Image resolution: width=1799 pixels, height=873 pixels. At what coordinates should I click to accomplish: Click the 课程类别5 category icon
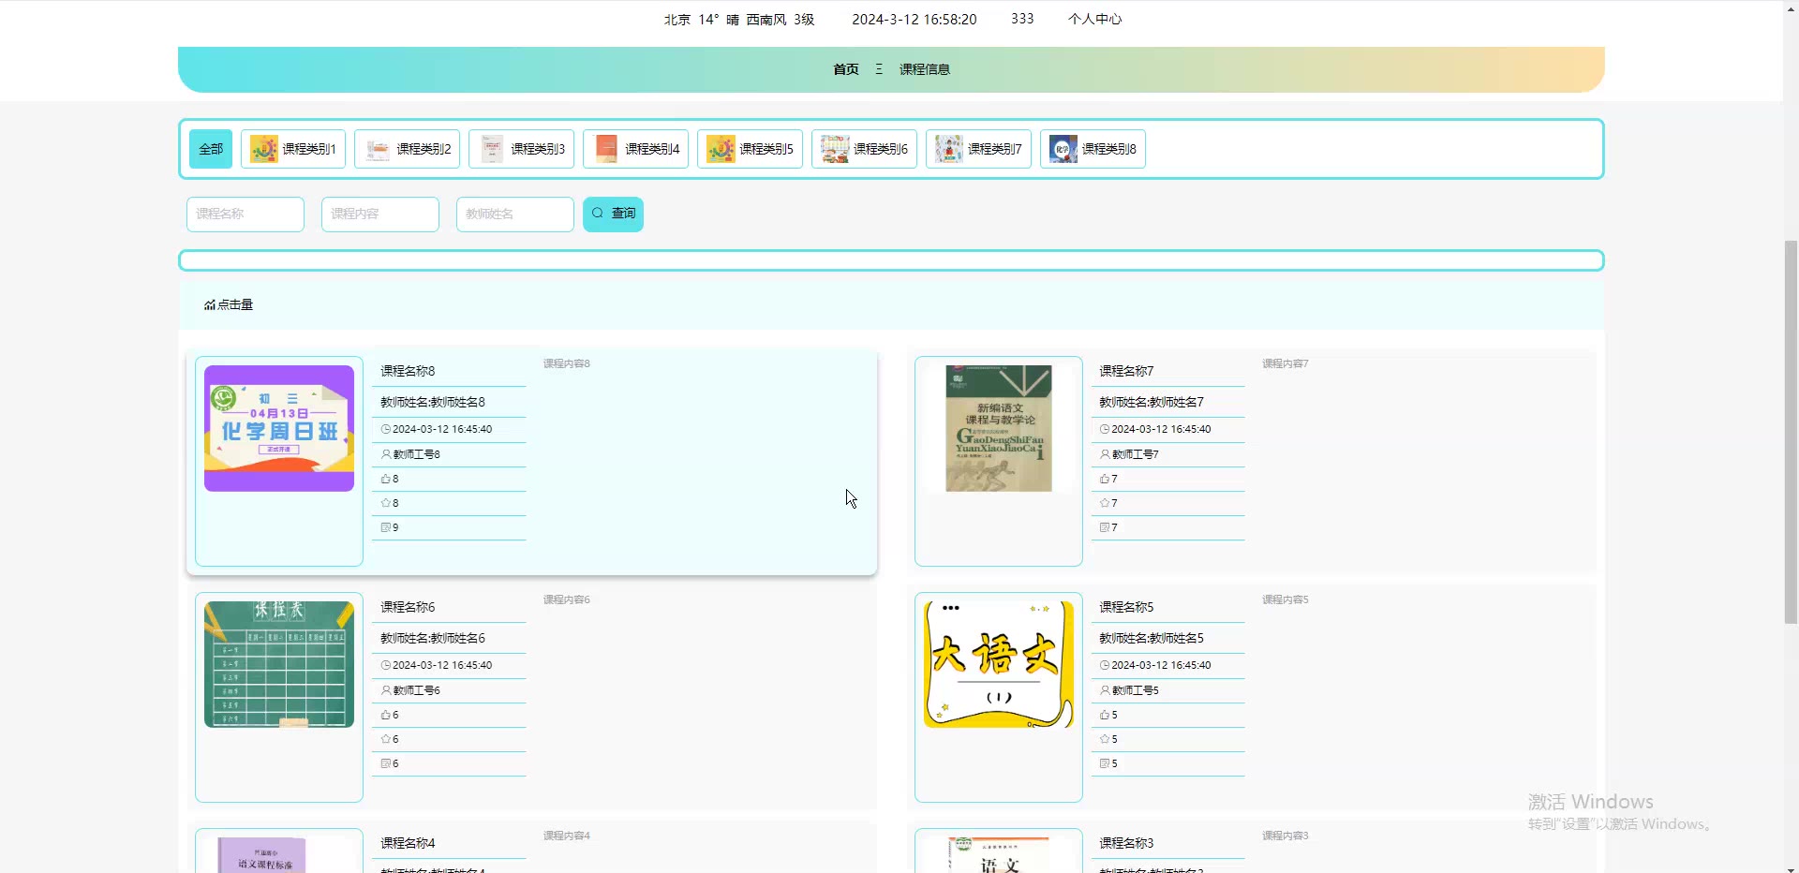coord(721,149)
